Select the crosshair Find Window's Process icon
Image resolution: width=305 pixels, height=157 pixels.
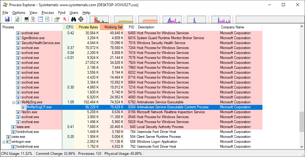click(x=81, y=19)
